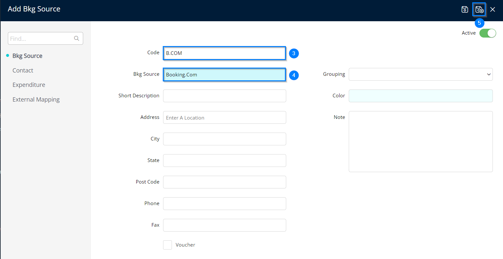Click the Phone input field
503x259 pixels.
[224, 203]
